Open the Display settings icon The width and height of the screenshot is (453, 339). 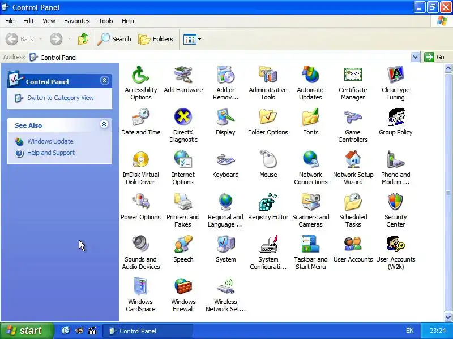pyautogui.click(x=225, y=117)
